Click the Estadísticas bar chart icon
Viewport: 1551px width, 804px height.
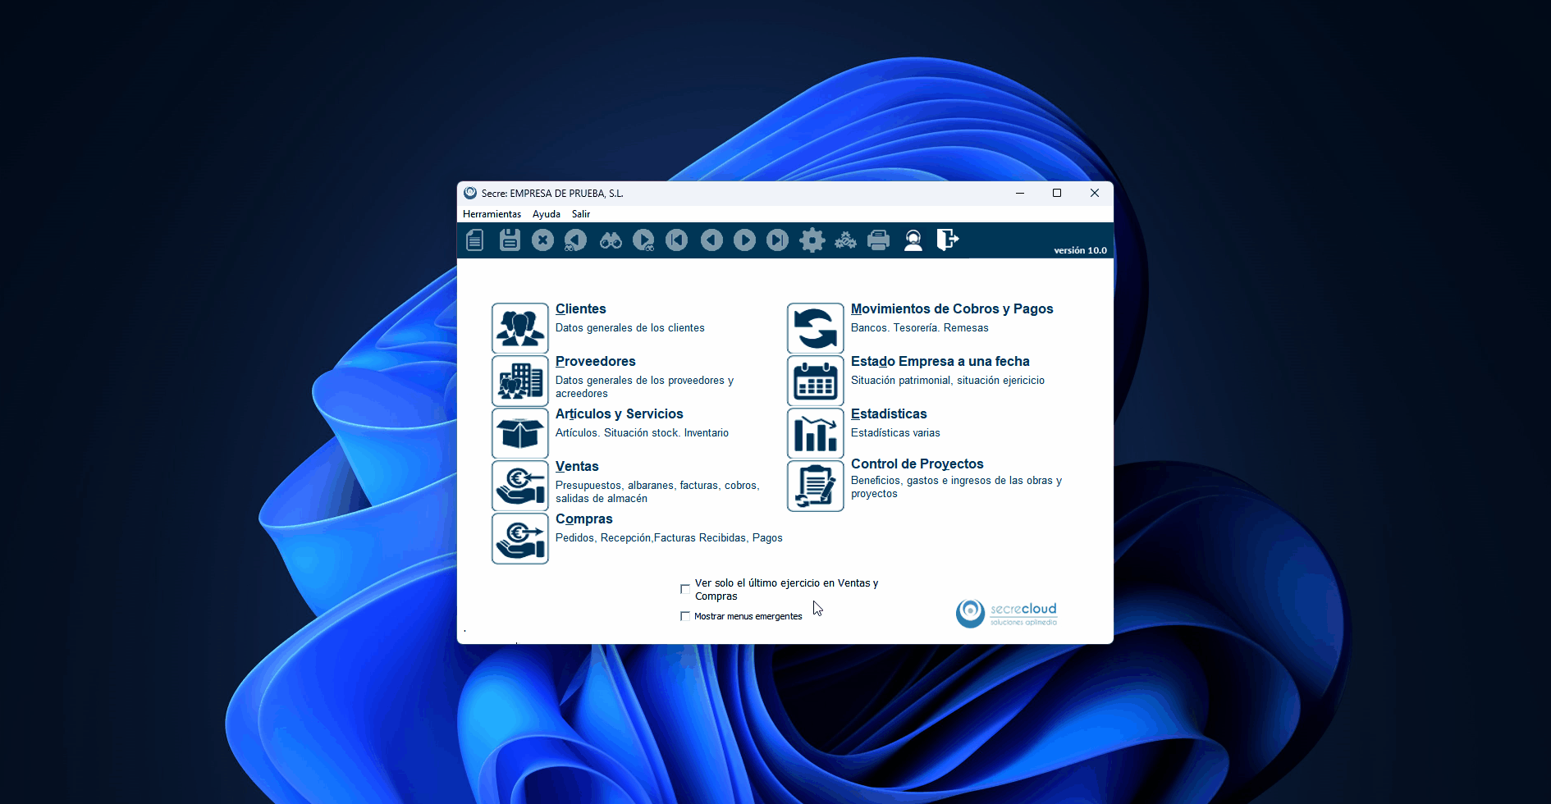coord(815,433)
